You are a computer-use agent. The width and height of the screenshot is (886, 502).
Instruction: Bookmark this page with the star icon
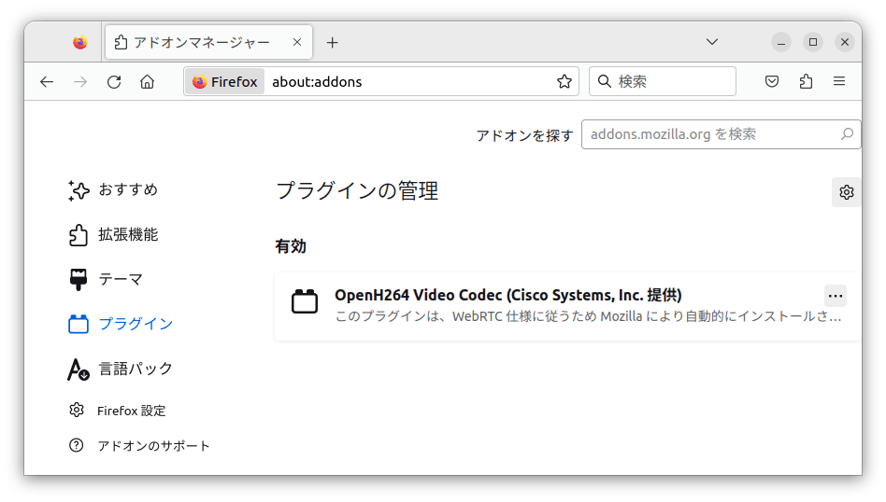point(564,82)
